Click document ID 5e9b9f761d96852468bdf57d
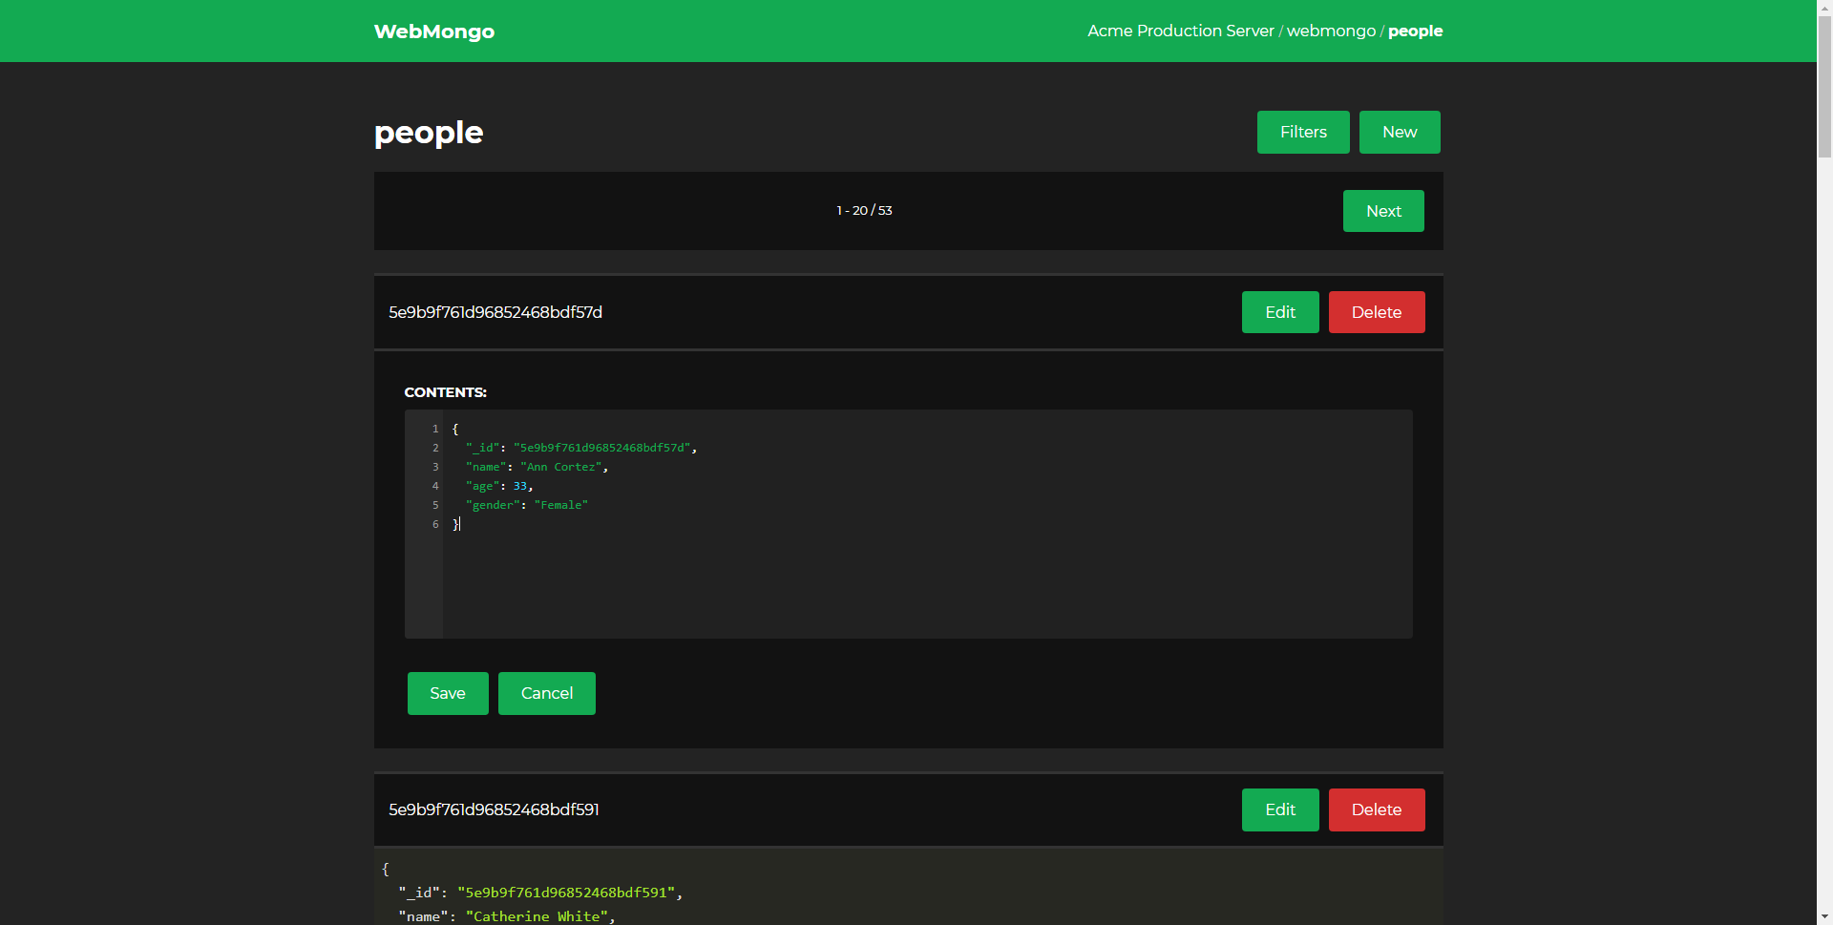Screen dimensions: 1833x925 coord(495,311)
